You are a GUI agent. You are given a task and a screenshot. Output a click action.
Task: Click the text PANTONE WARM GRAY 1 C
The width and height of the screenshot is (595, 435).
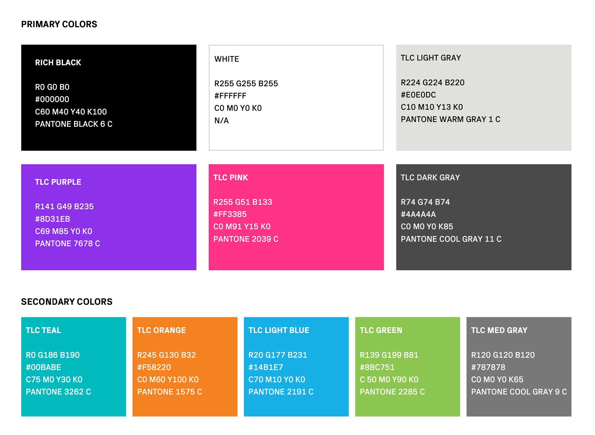451,119
